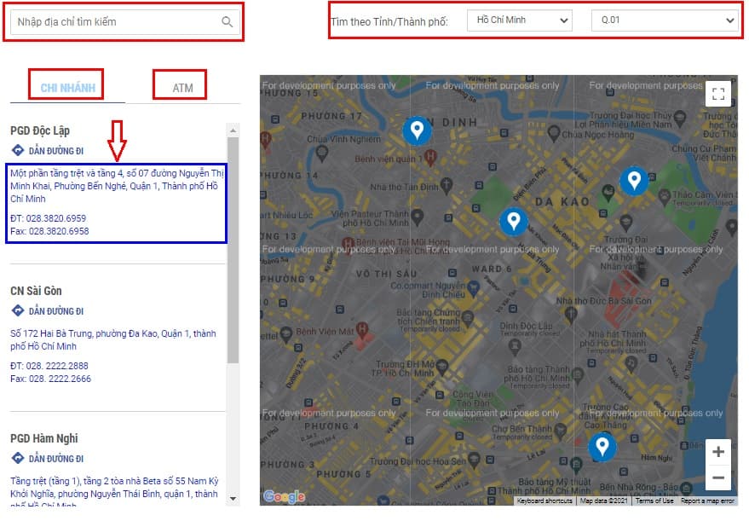Open the Hồ Chí Minh province dropdown
This screenshot has width=749, height=521.
click(x=520, y=20)
